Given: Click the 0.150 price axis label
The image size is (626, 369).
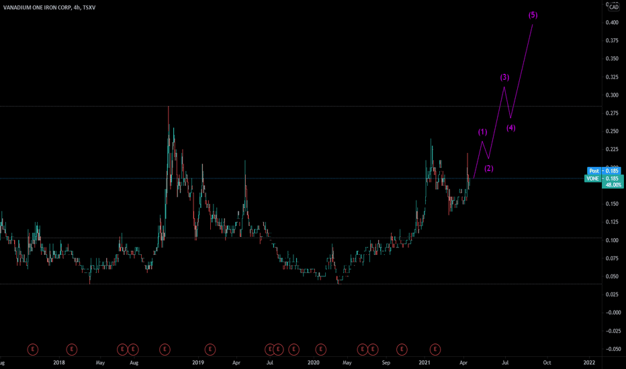Looking at the screenshot, I should pyautogui.click(x=612, y=204).
